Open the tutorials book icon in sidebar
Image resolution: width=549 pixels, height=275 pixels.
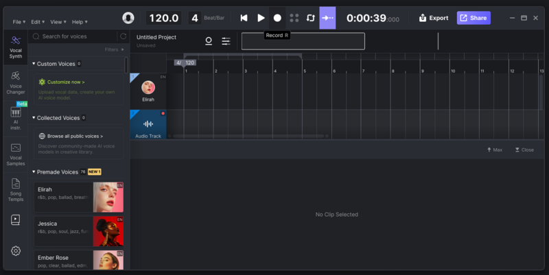point(15,220)
